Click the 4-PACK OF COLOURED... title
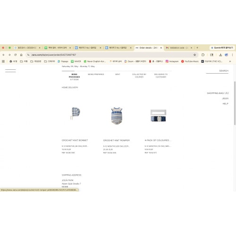 point(158,140)
